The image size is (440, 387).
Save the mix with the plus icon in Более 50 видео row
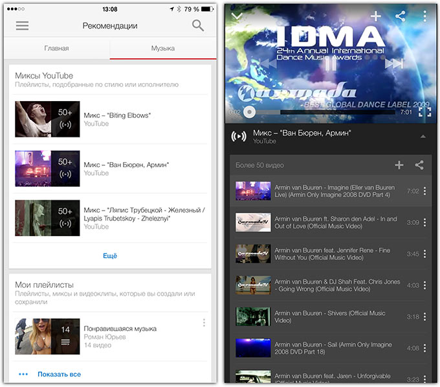point(399,165)
